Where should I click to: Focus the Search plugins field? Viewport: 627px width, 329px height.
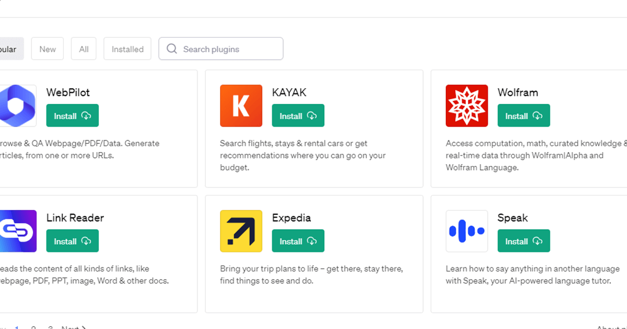tap(221, 49)
